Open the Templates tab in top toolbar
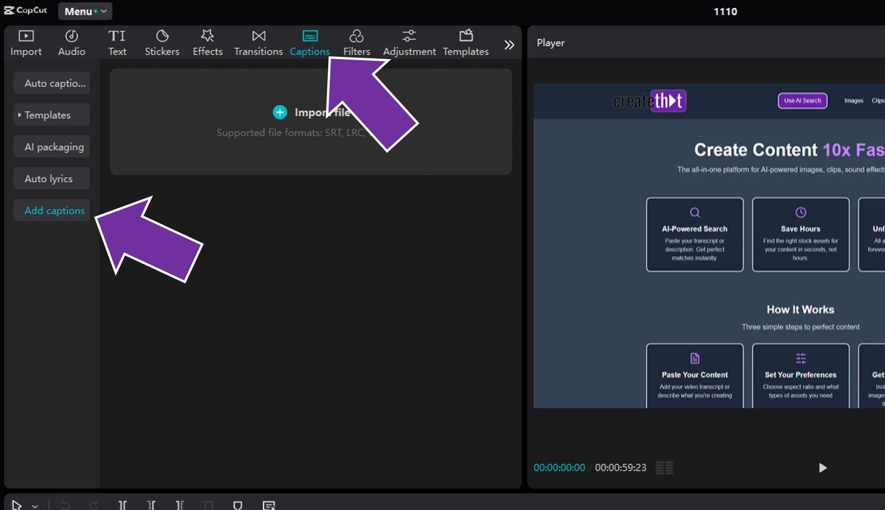 pos(466,43)
